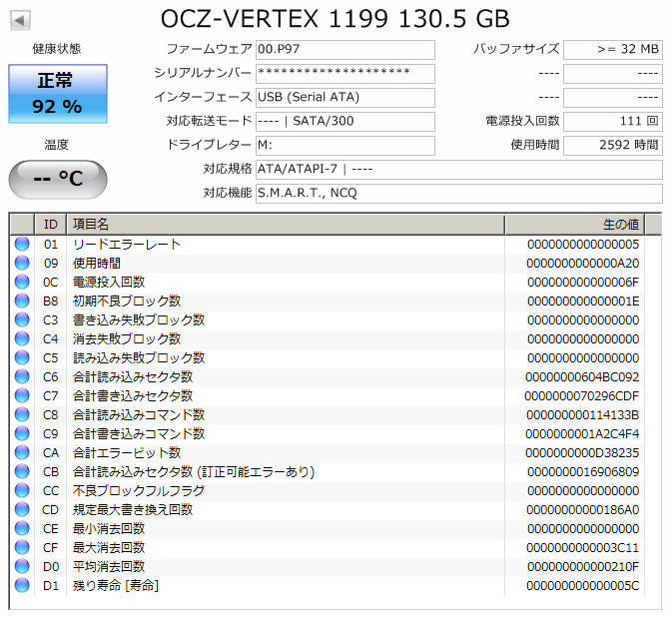Click the previous disk arrow button
The width and height of the screenshot is (671, 619).
point(20,20)
